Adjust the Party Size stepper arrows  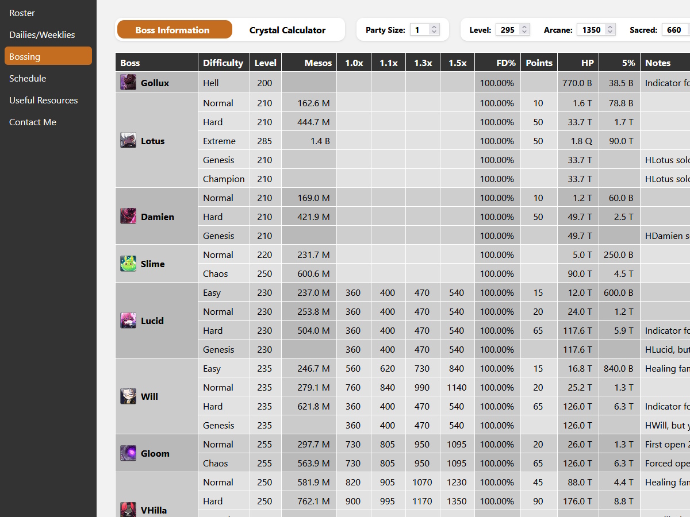click(x=434, y=30)
